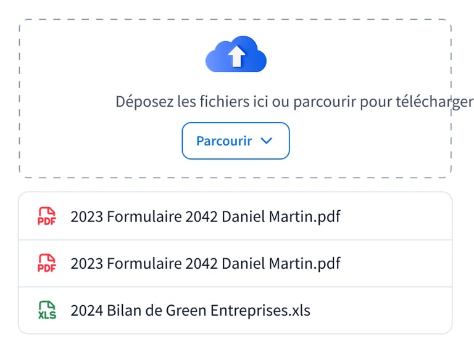Click the first file's red PDF icon
This screenshot has height=352, width=474.
(47, 216)
